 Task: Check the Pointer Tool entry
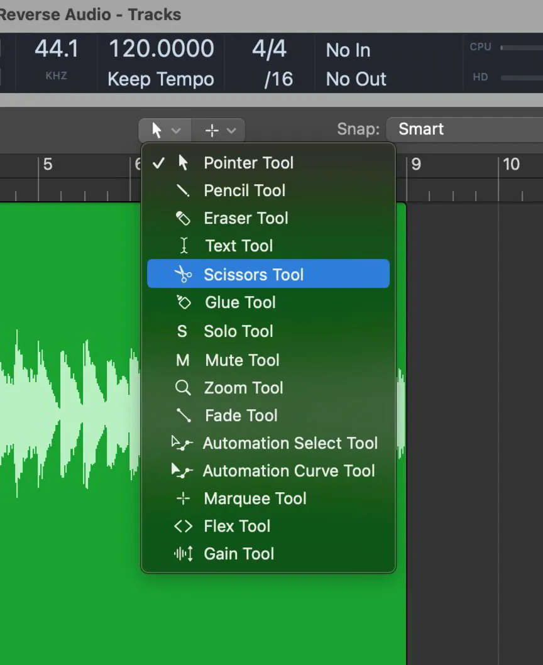(x=248, y=163)
